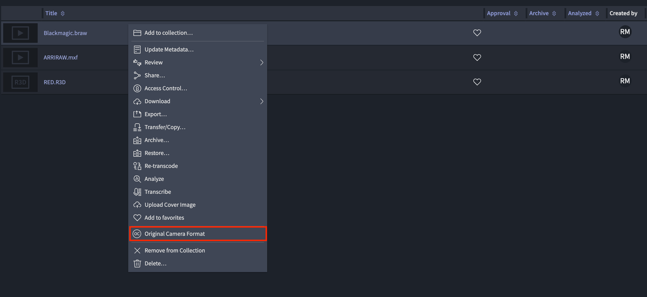Screen dimensions: 647x297
Task: Click the Update Metadata document icon
Action: [x=137, y=50]
